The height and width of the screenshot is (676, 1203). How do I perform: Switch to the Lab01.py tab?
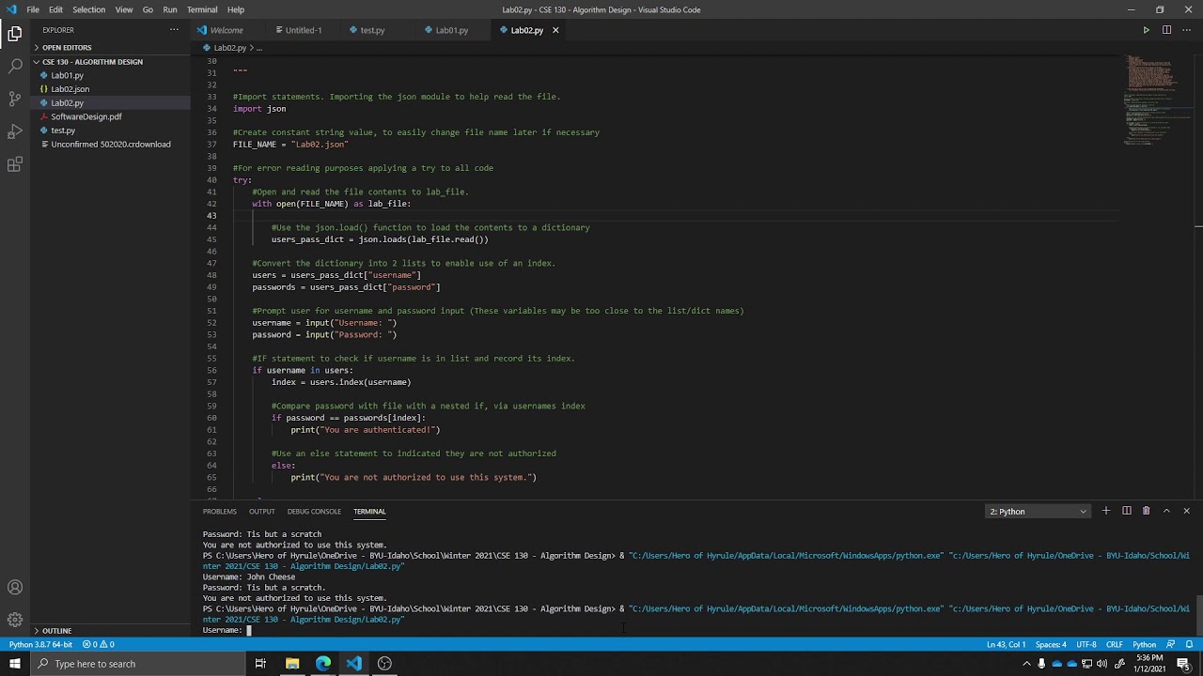[451, 30]
